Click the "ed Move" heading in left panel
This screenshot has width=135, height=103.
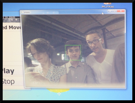click(12, 27)
